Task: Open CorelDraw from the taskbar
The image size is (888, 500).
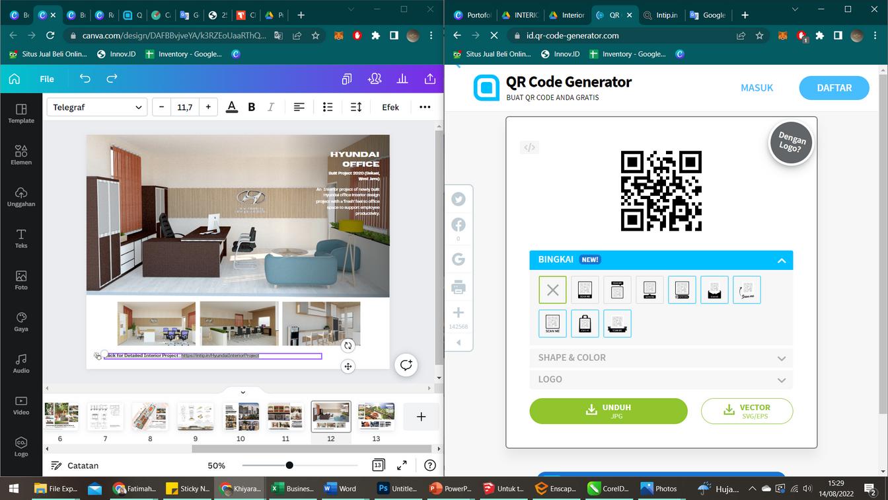Action: (x=609, y=489)
